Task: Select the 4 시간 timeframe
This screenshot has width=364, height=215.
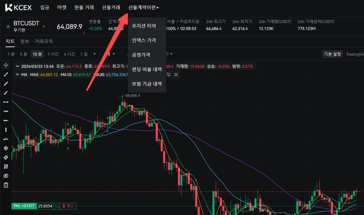Action: point(69,54)
